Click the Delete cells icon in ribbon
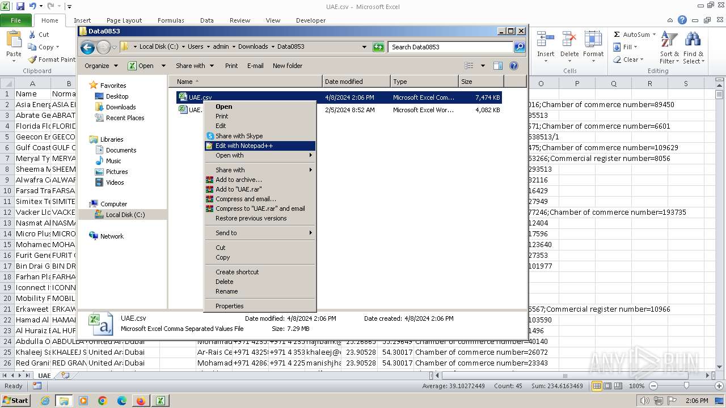Screen dimensions: 726x408 [x=569, y=40]
